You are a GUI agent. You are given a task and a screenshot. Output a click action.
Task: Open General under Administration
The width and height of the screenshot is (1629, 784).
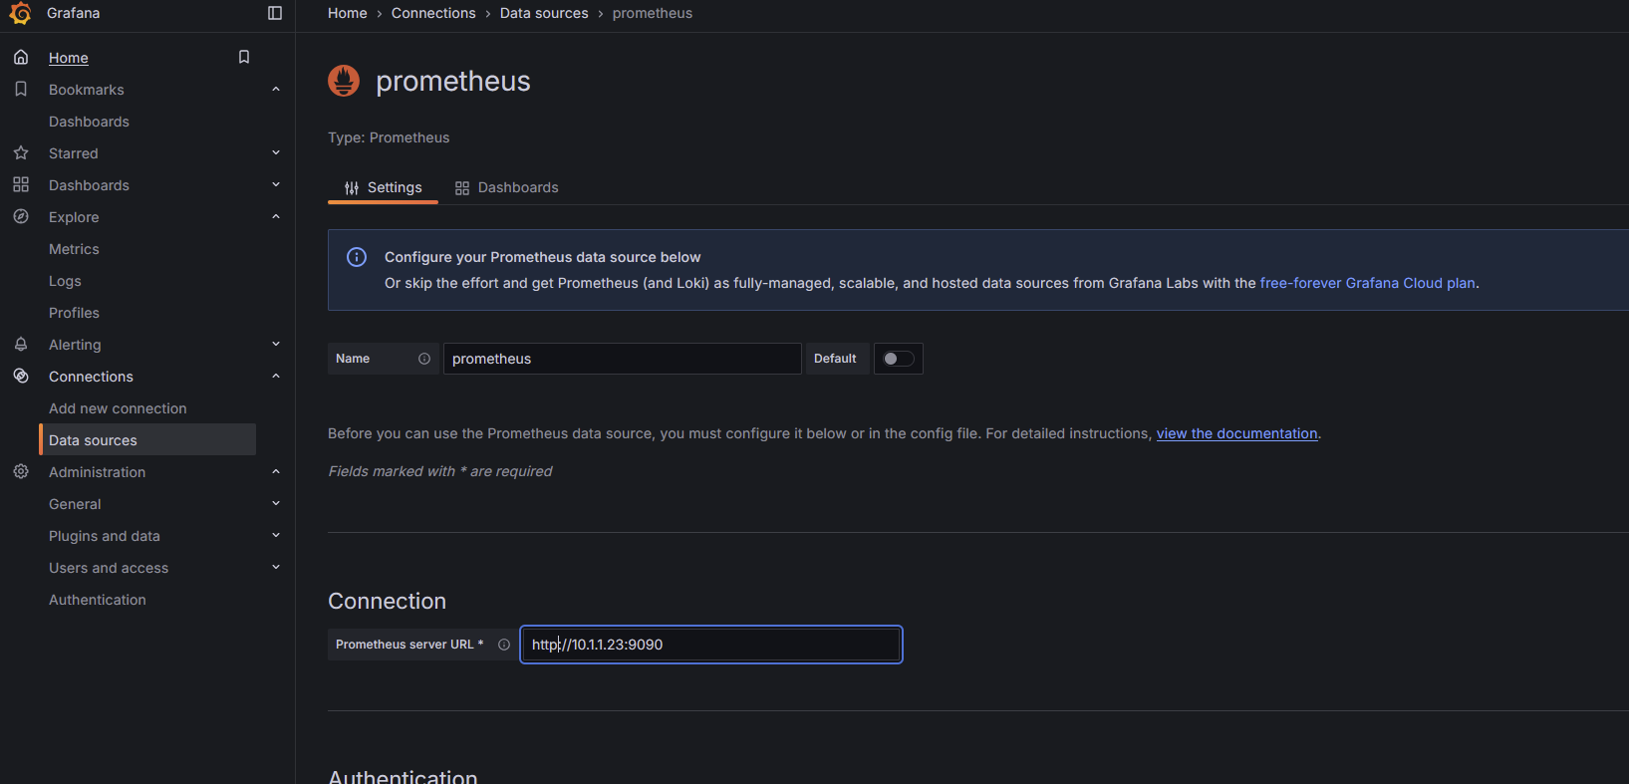(x=75, y=504)
